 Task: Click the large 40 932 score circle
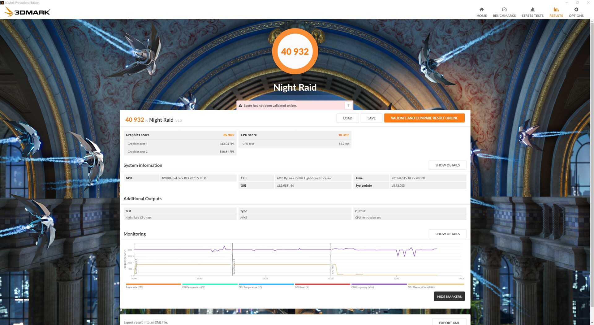[x=295, y=51]
